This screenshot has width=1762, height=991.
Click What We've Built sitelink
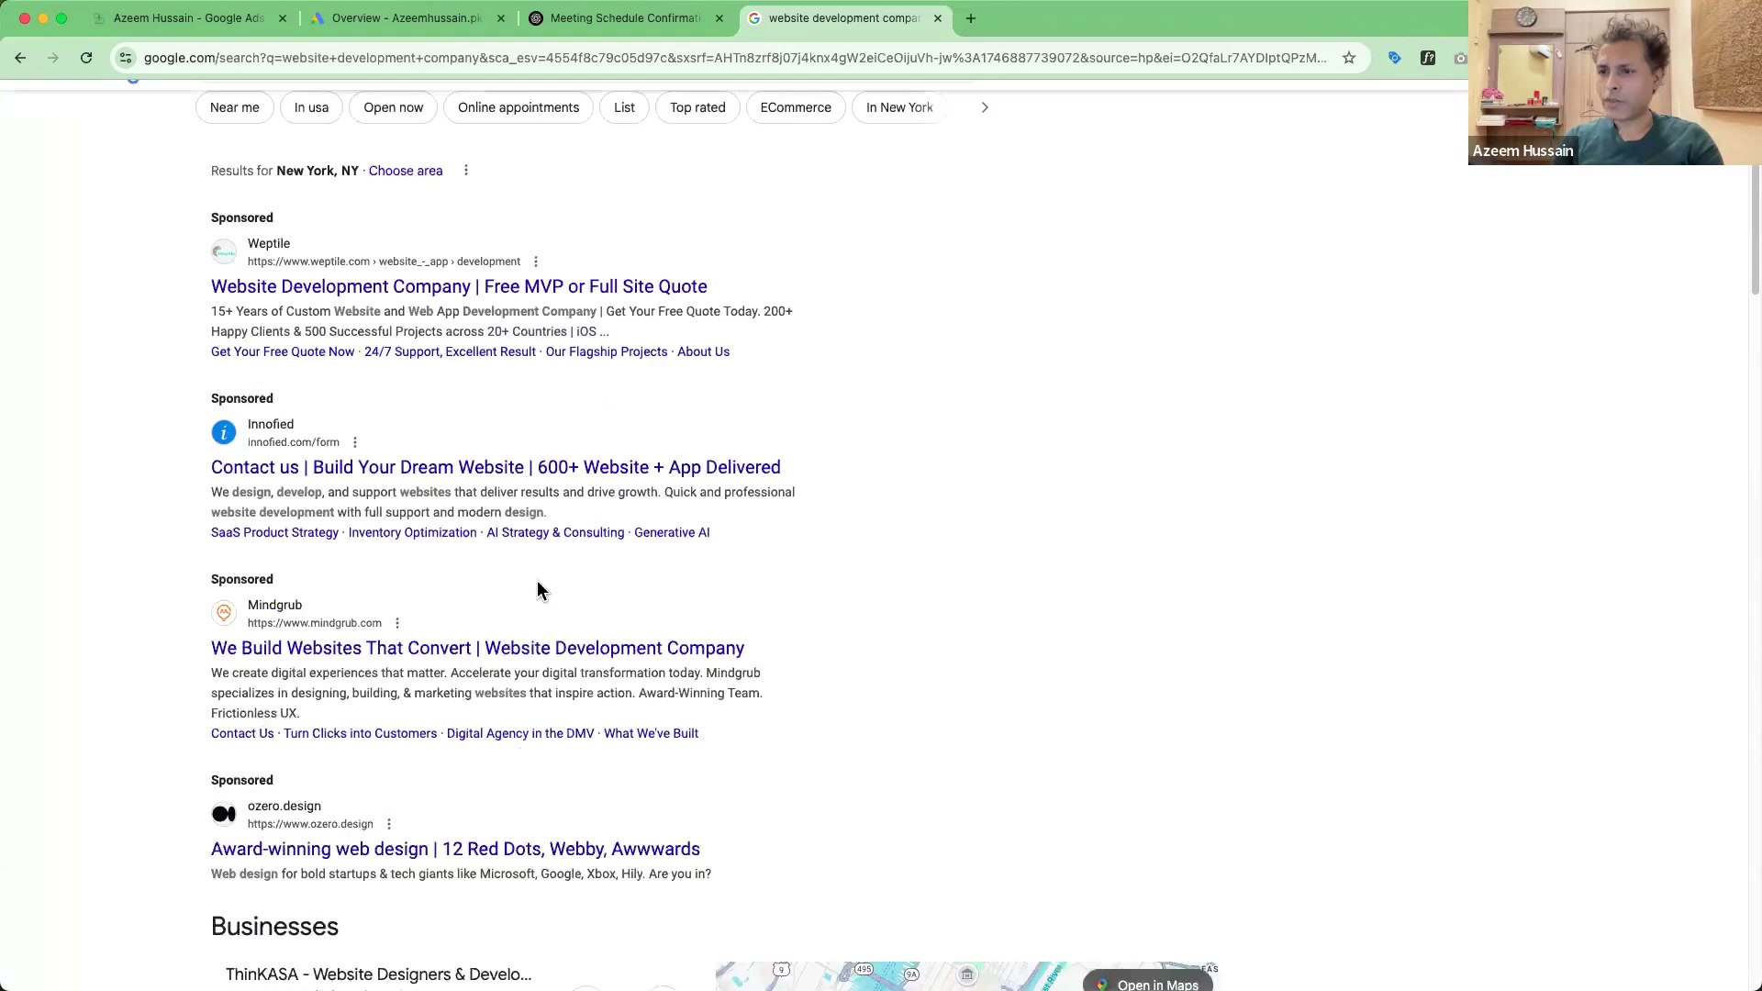pos(651,733)
